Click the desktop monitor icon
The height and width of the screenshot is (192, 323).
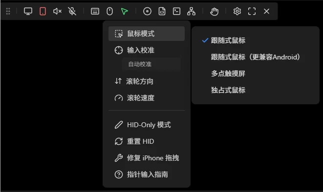tap(28, 11)
